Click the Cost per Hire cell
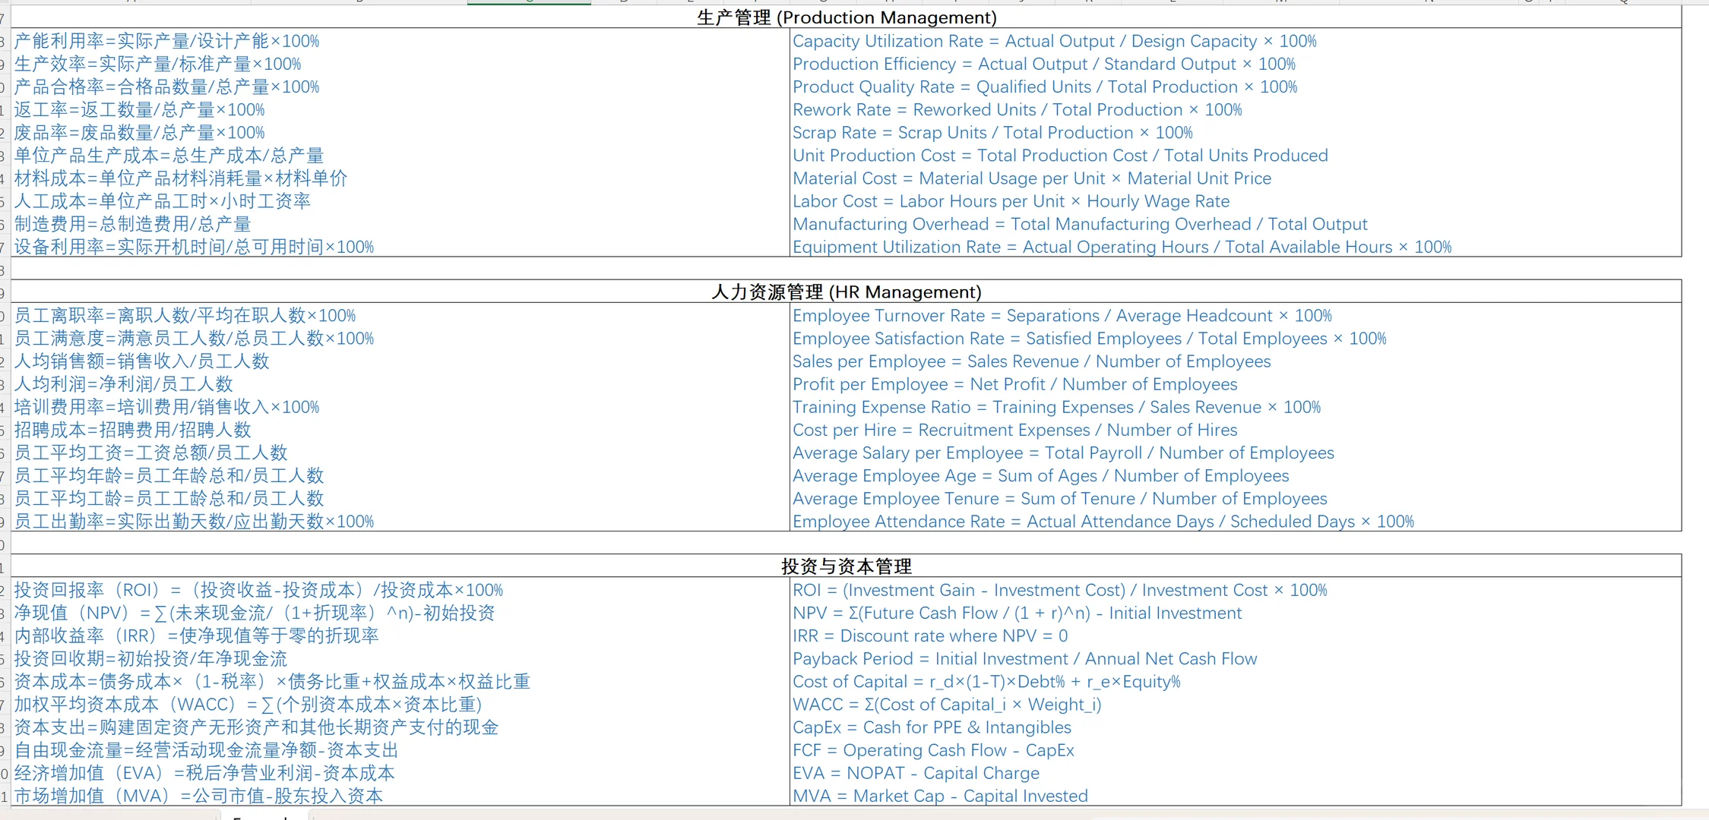The width and height of the screenshot is (1709, 820). point(1014,430)
